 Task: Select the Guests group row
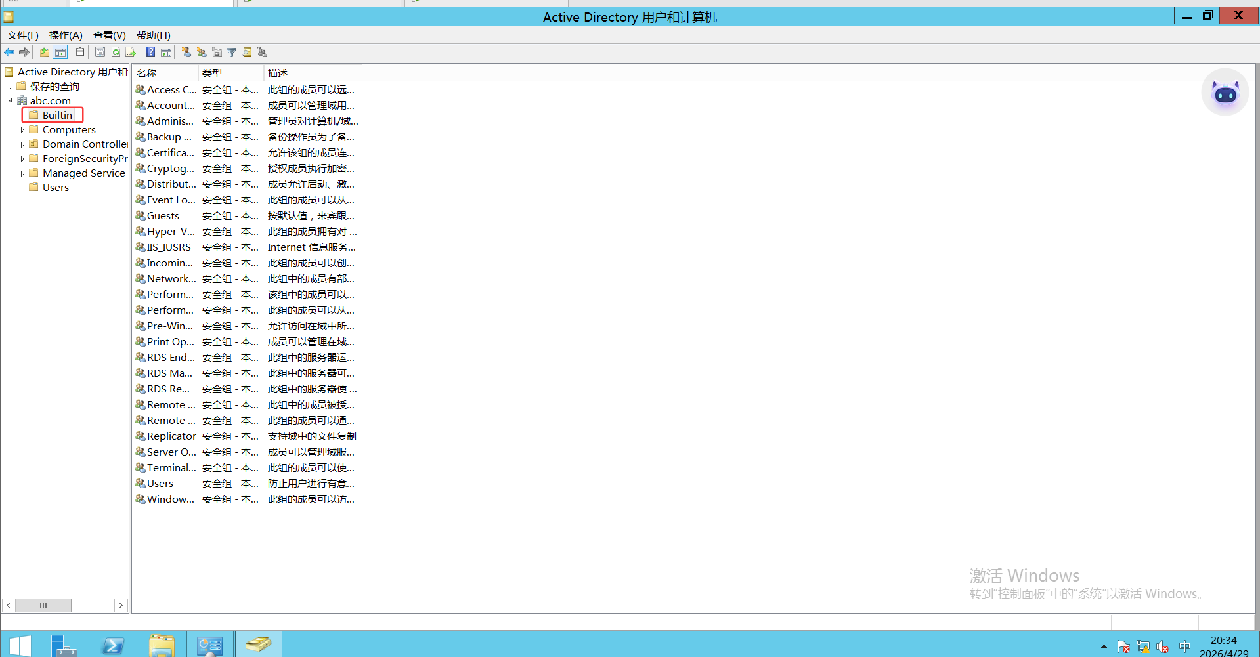(246, 216)
